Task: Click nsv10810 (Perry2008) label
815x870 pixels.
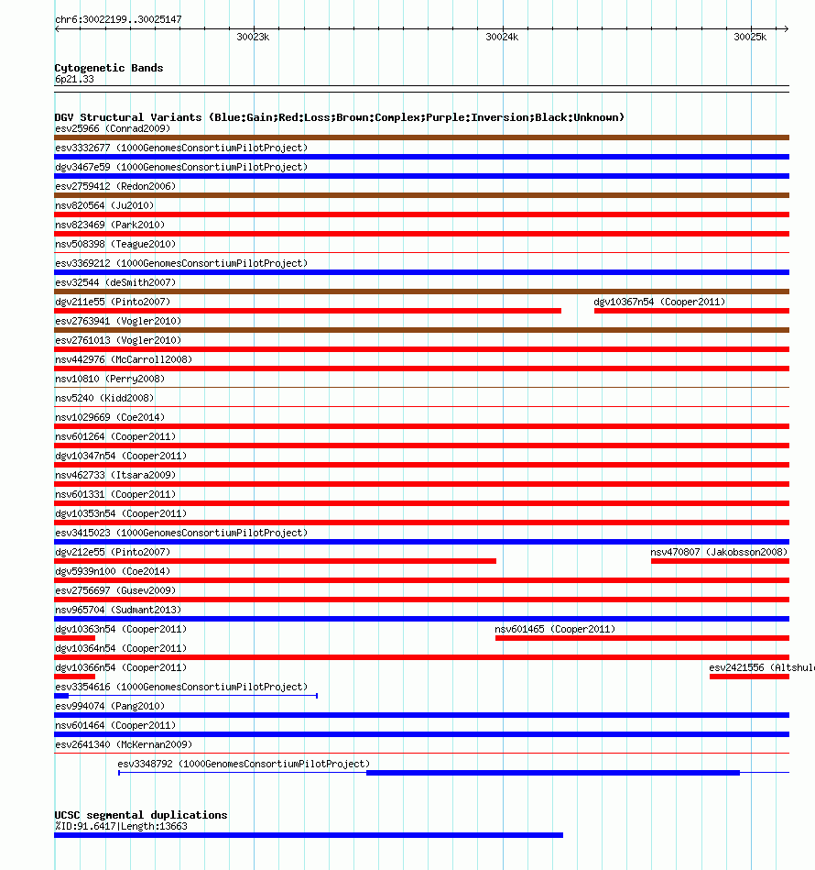Action: [110, 379]
